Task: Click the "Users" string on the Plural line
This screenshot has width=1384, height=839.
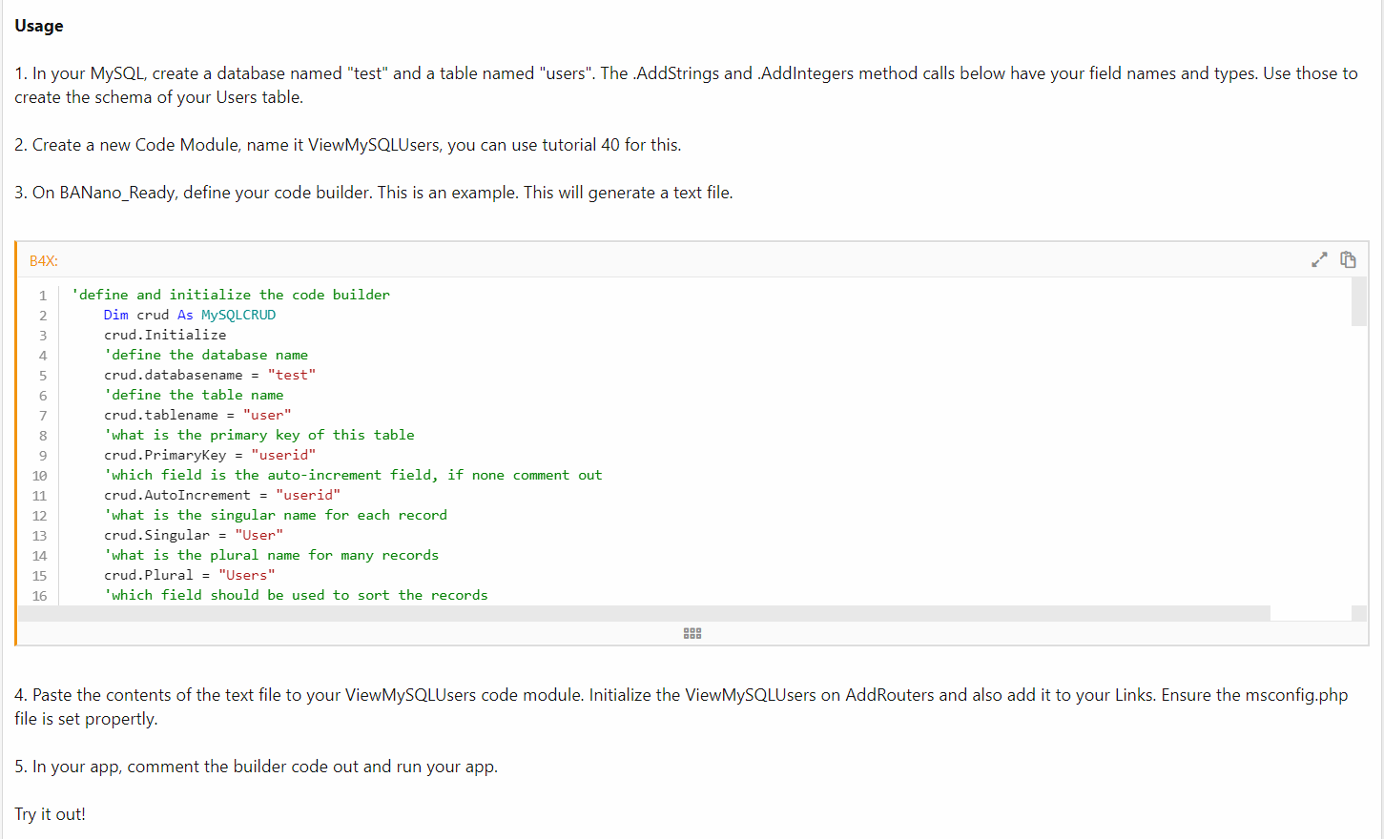Action: (246, 575)
